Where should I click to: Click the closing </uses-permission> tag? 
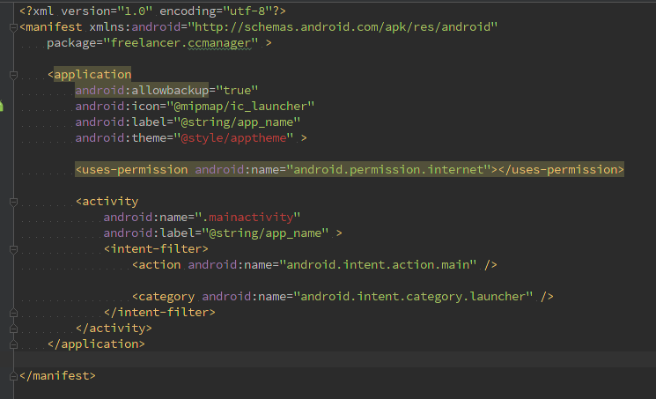(x=561, y=170)
